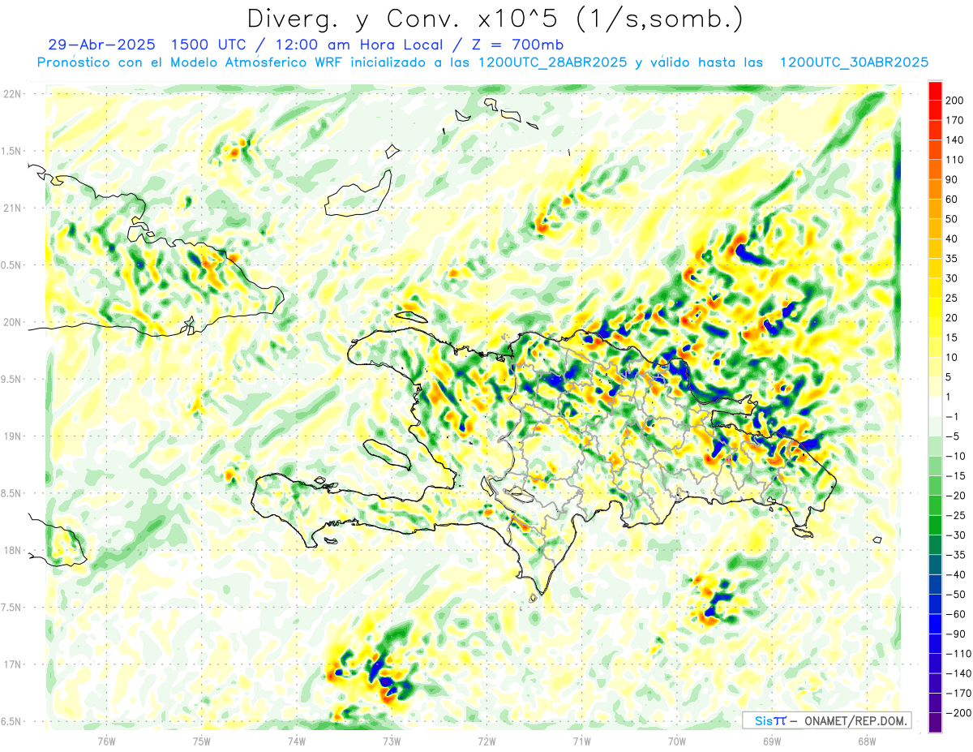Click the '-60' color scale value
Image resolution: width=973 pixels, height=752 pixels.
click(957, 614)
